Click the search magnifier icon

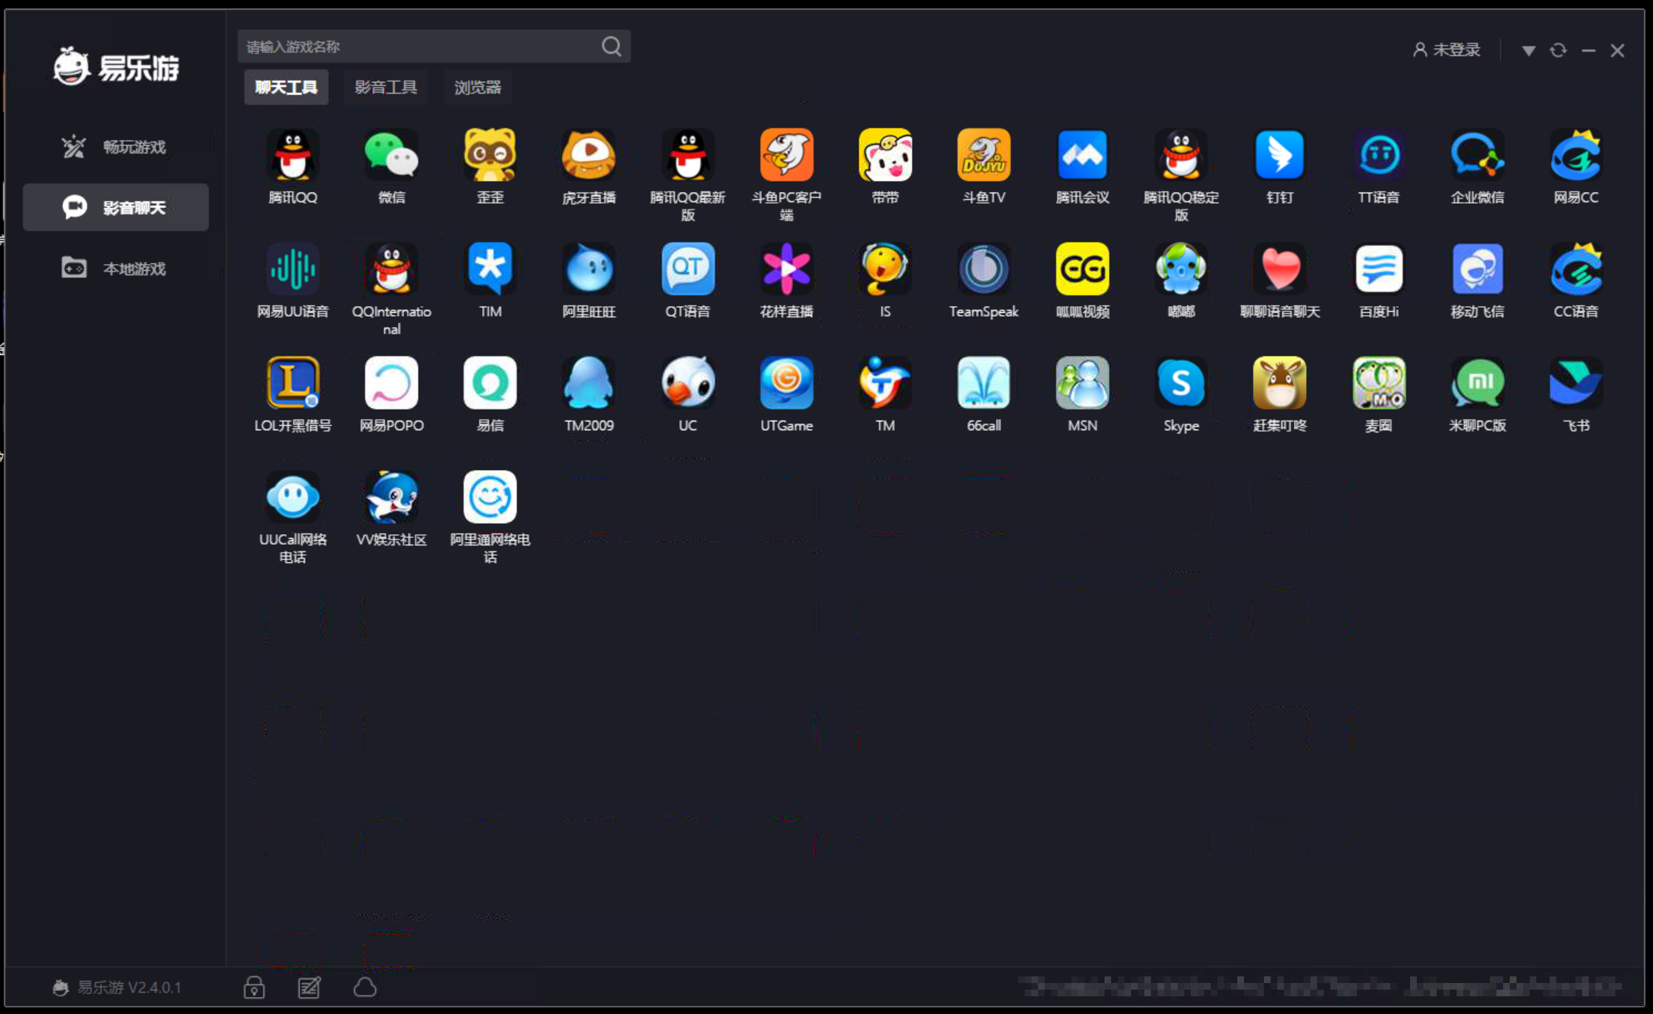tap(611, 46)
